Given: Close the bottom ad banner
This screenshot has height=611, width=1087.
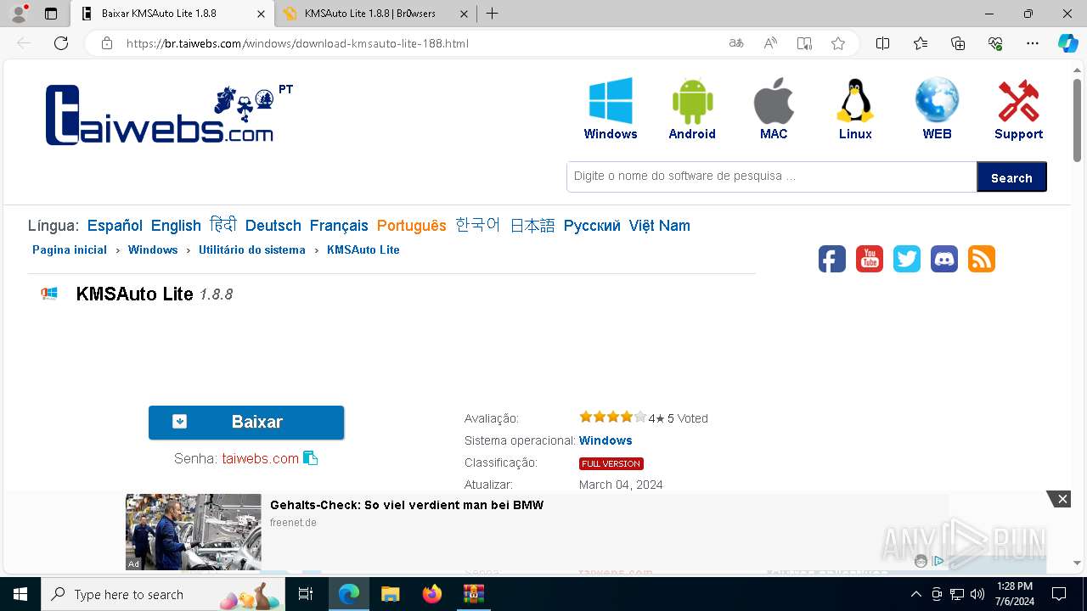Looking at the screenshot, I should coord(1062,499).
